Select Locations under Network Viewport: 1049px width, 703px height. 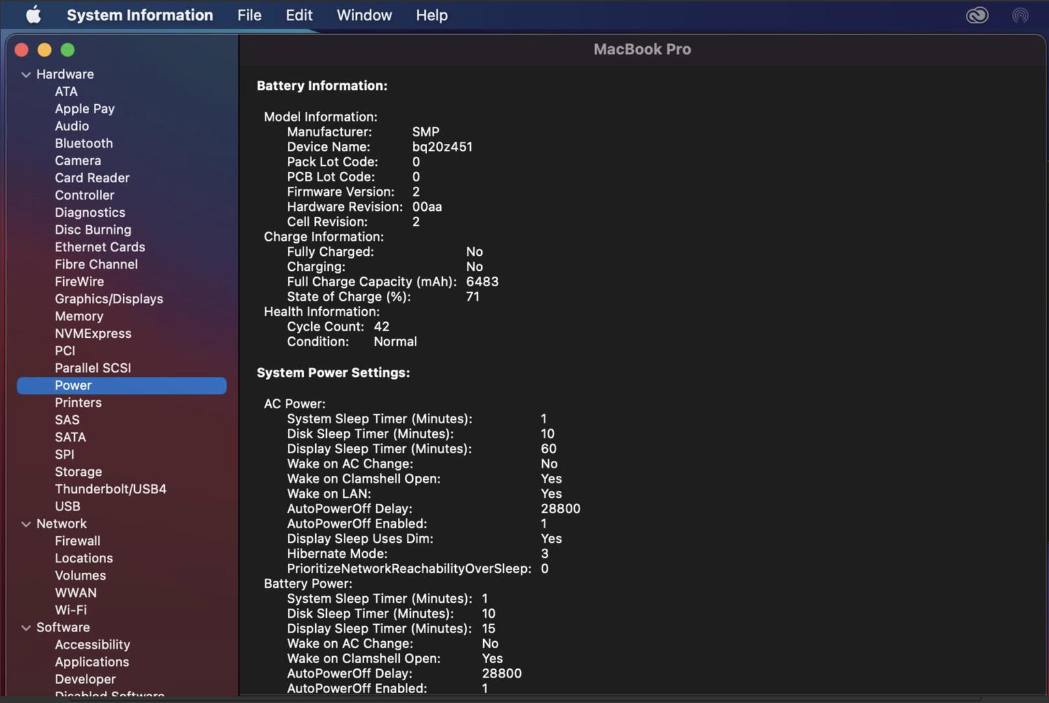83,558
